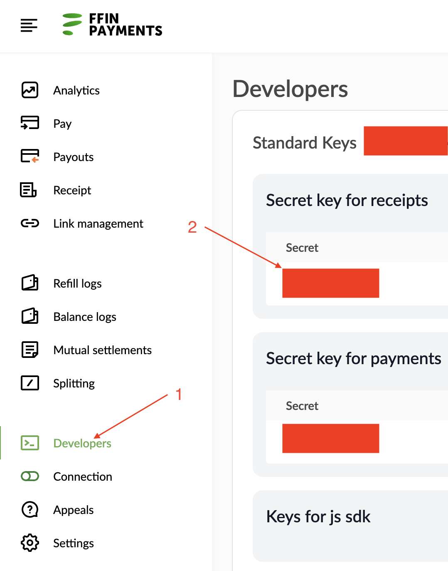Open Settings from the sidebar menu

[x=73, y=543]
